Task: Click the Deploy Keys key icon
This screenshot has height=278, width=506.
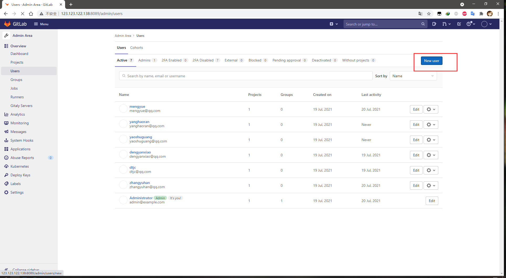Action: coord(6,175)
